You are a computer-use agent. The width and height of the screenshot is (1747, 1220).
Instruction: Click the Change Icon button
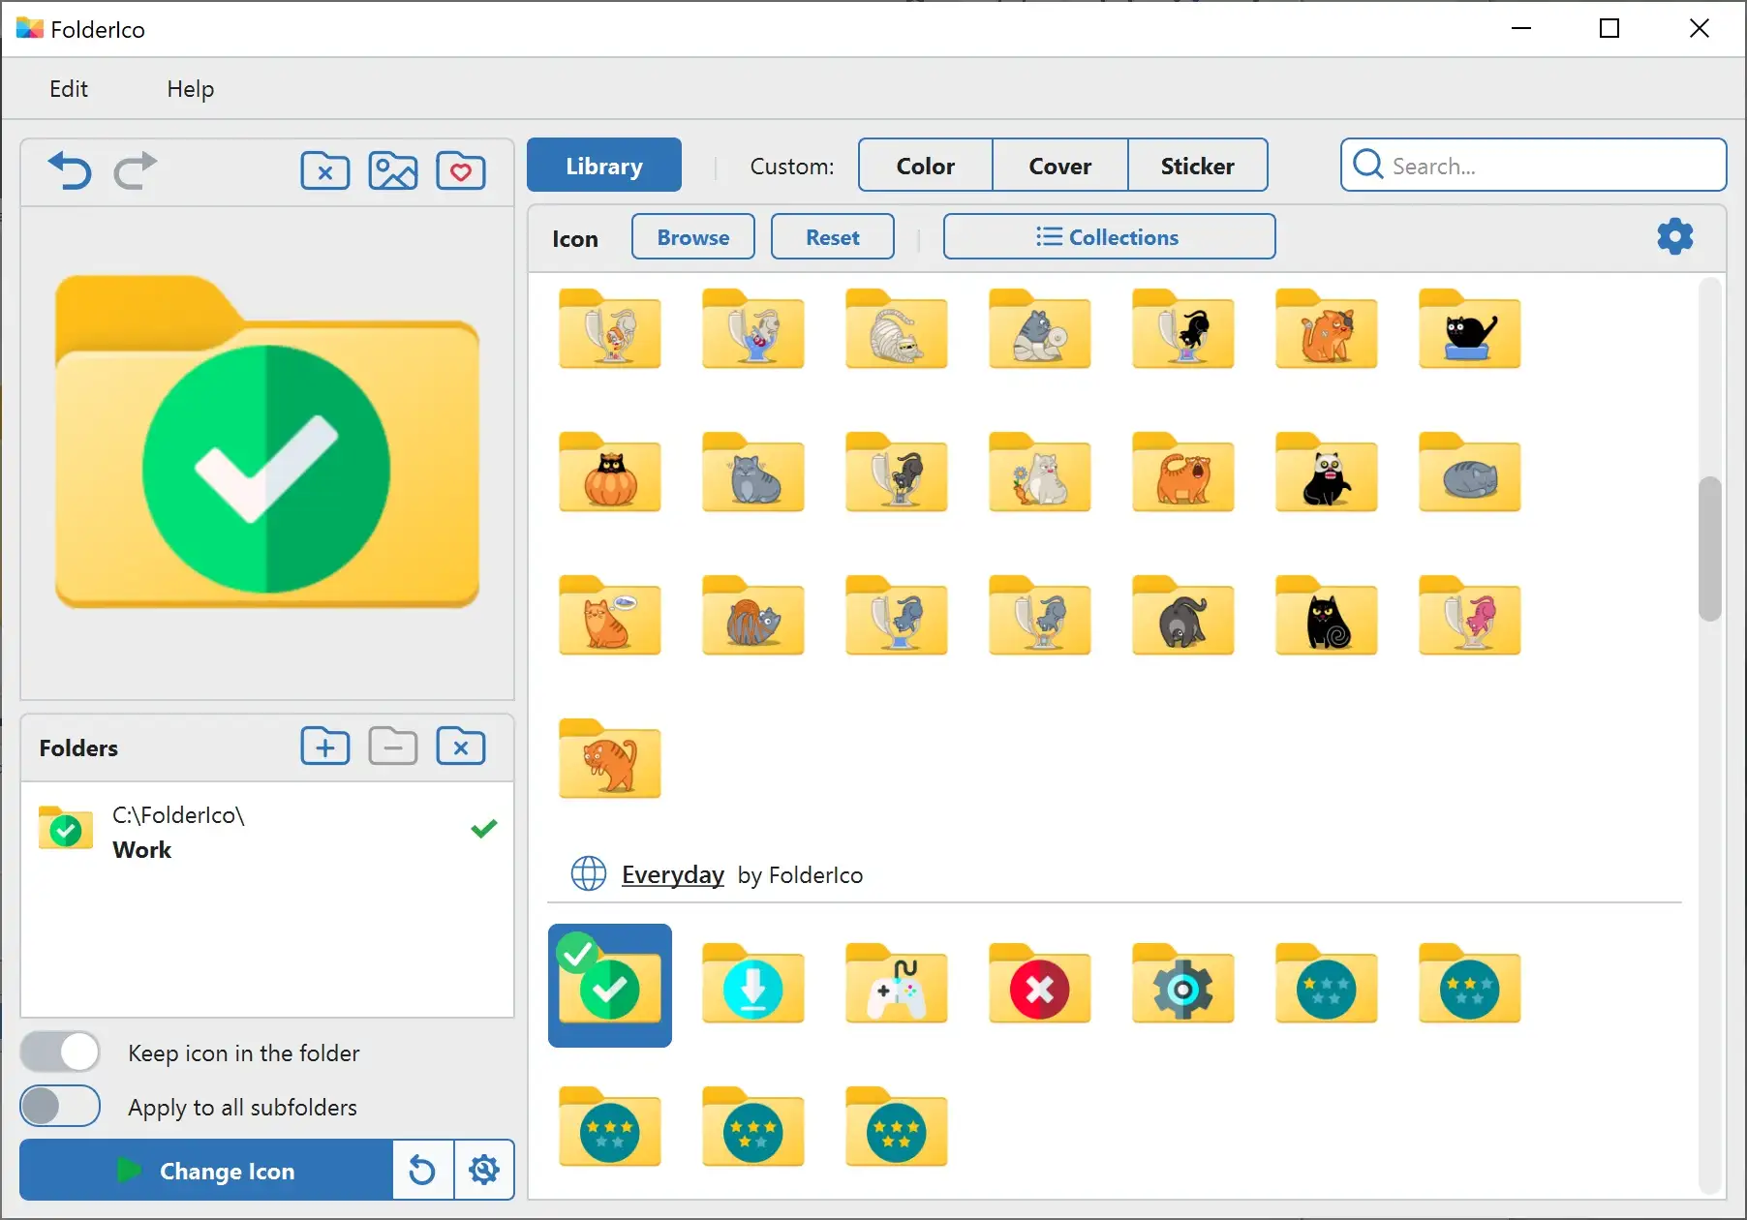coord(206,1171)
